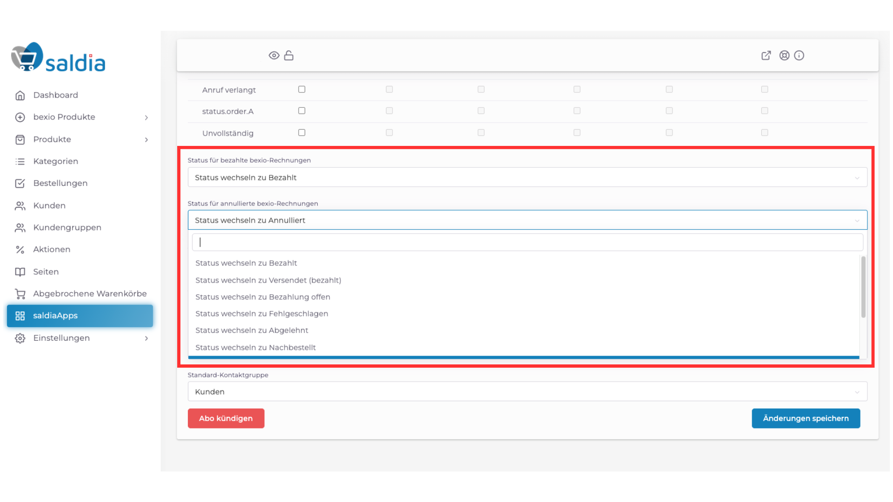Choose Status wechseln zu Nachbestellt

point(524,348)
